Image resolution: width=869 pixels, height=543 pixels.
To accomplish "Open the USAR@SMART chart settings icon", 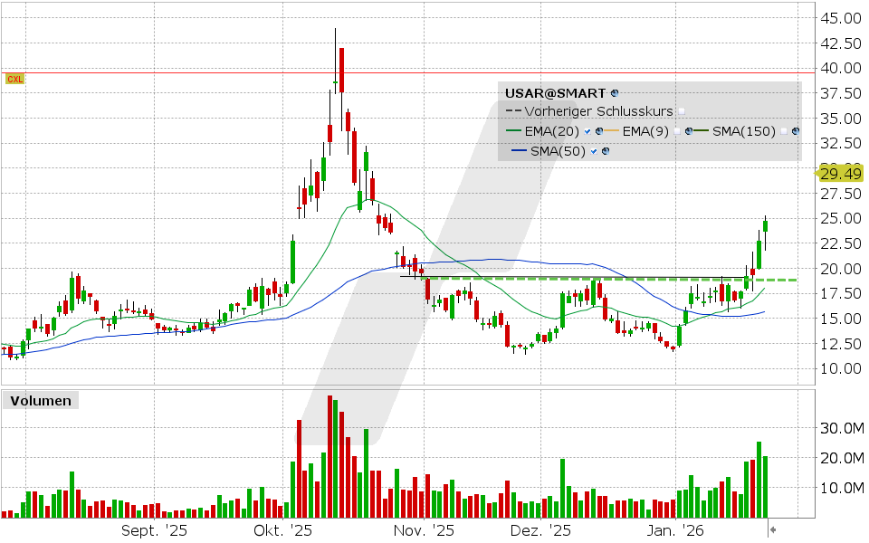I will click(614, 93).
